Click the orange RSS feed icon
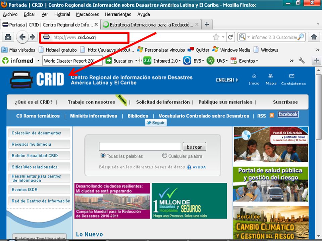The width and height of the screenshot is (322, 241). [272, 115]
